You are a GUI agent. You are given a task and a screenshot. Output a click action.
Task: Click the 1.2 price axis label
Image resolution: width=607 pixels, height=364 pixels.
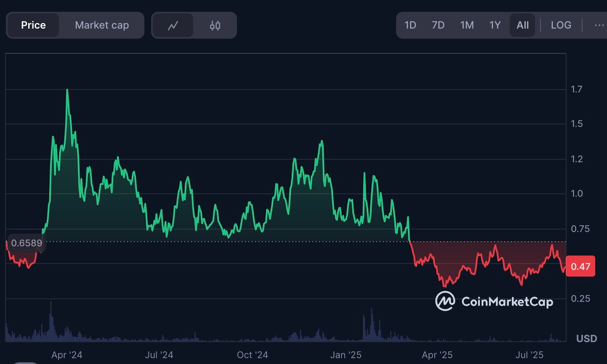(x=577, y=159)
